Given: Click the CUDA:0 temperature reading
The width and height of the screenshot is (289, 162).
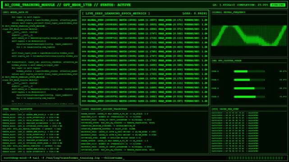Looking at the screenshot, I should coord(283,72).
